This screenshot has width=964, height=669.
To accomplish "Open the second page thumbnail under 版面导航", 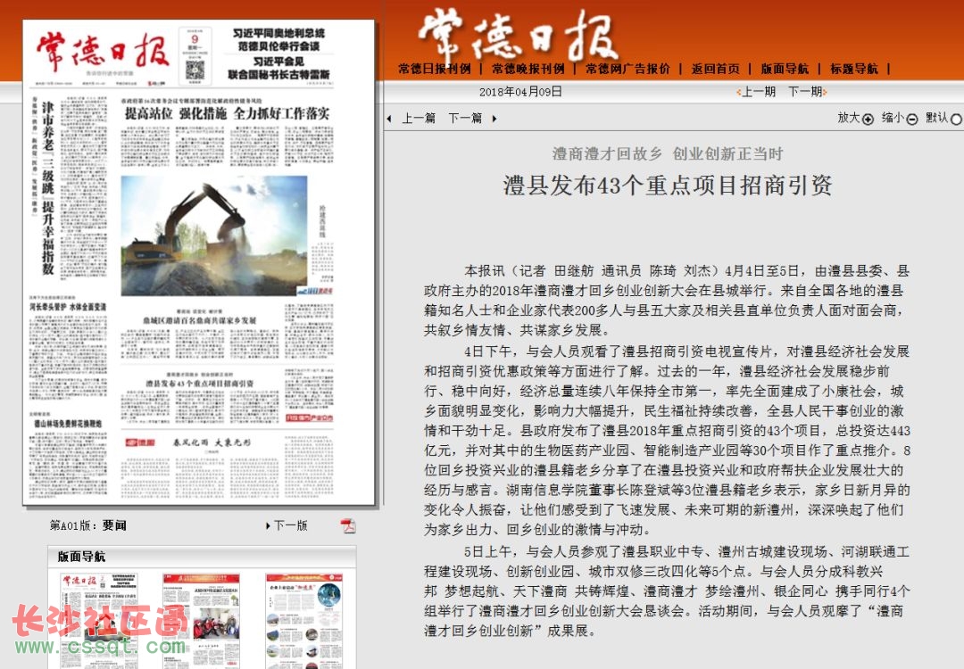I will point(201,621).
